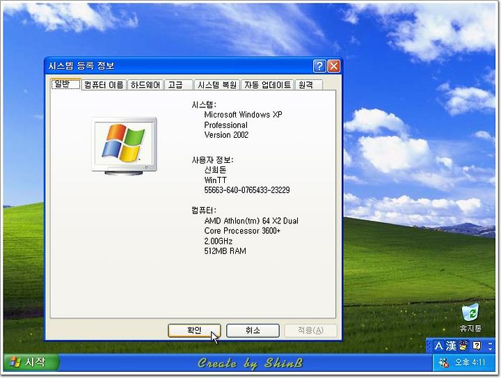Close the 시스템 등록 정보 dialog
501x378 pixels.
tap(333, 66)
